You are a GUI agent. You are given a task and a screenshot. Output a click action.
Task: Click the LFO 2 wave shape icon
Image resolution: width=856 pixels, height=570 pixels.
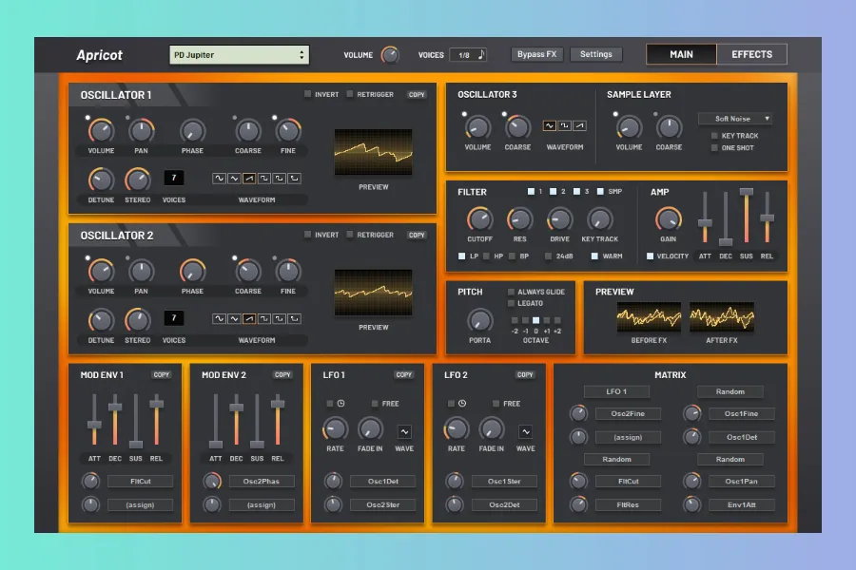(x=526, y=431)
